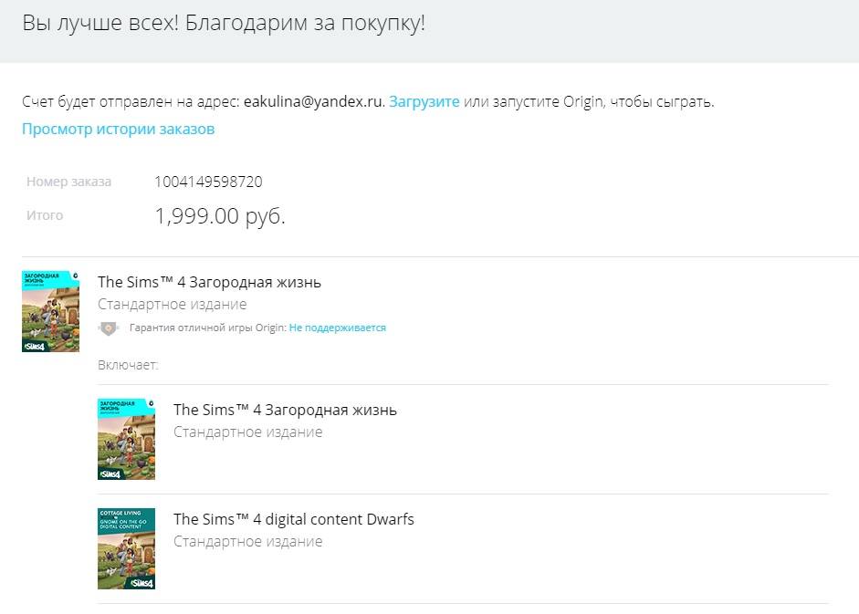Click the "Включает:" label

point(128,365)
